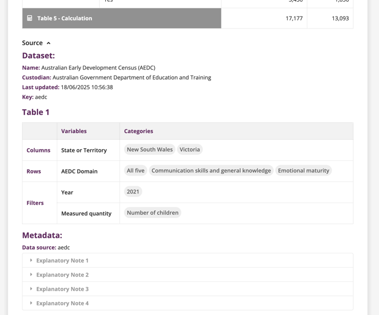The height and width of the screenshot is (315, 379).
Task: Click the New South Wales category chip
Action: point(150,150)
